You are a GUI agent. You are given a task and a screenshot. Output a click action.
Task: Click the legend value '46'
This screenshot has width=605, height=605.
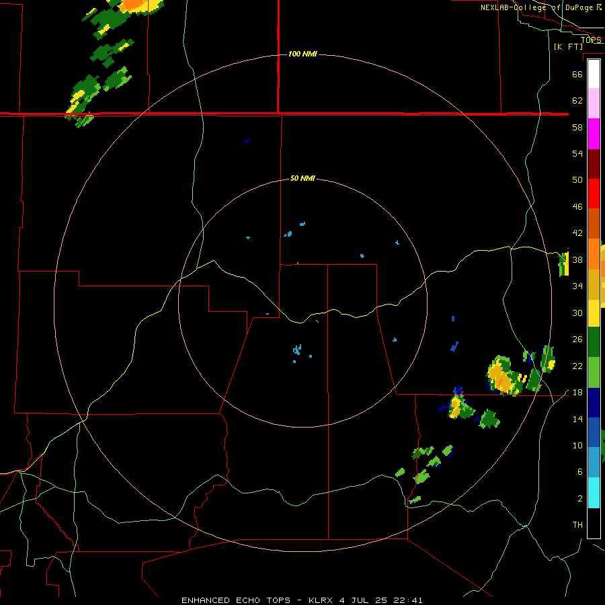tap(577, 207)
